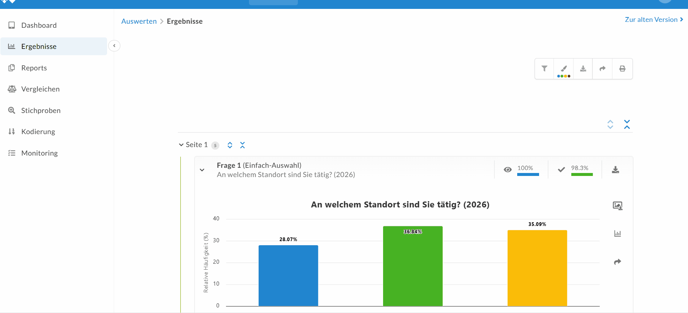Click the 100% blue progress indicator
The width and height of the screenshot is (688, 313).
(x=528, y=174)
